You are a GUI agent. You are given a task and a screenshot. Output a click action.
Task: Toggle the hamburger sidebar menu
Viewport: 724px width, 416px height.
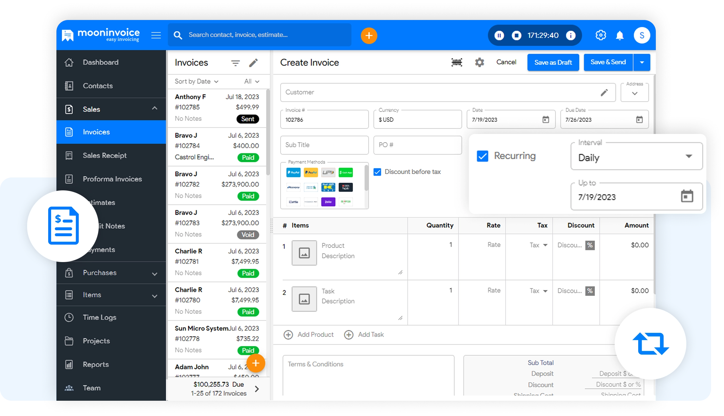156,36
